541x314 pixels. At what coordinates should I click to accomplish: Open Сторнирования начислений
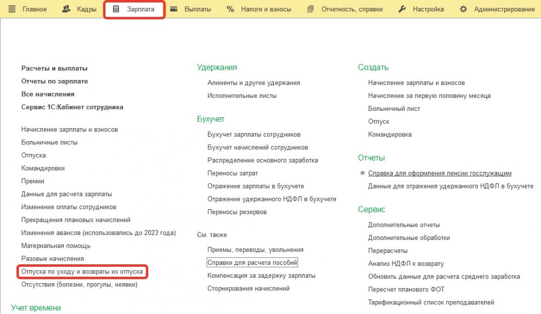click(x=248, y=289)
